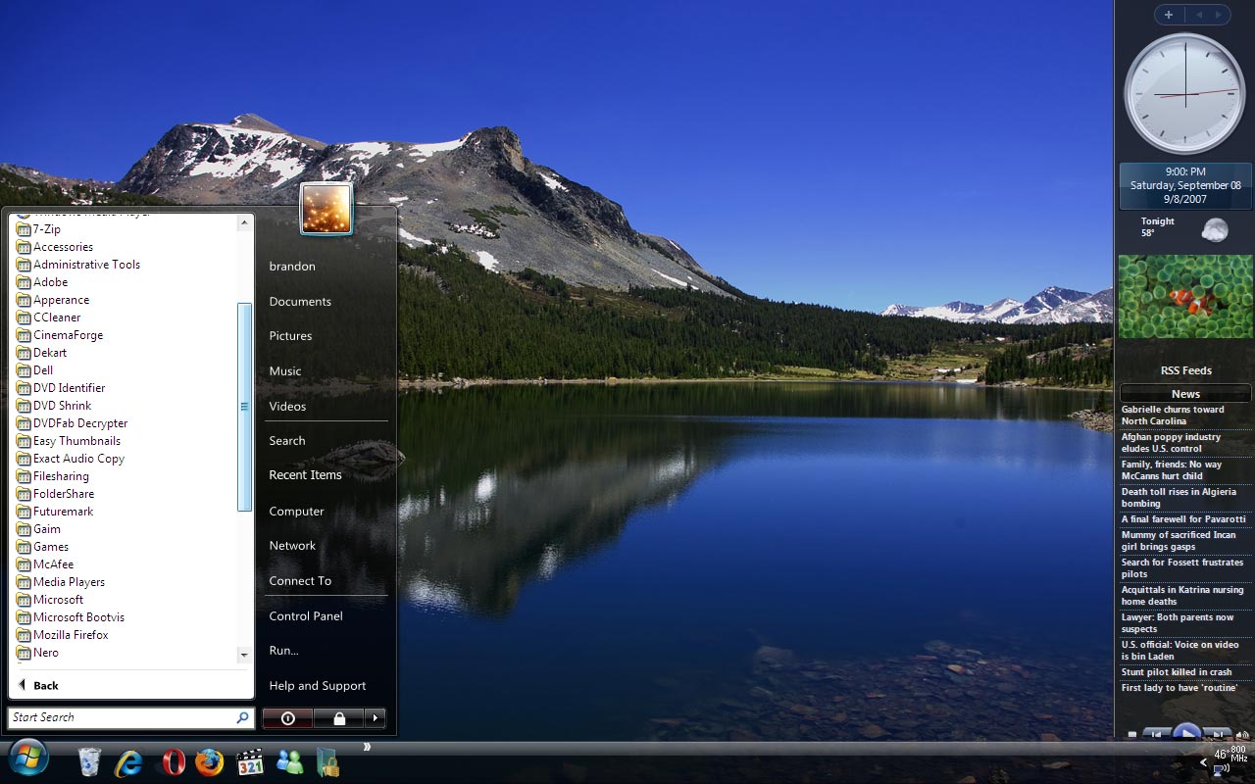
Task: Launch Opera browser from the taskbar
Action: point(174,762)
